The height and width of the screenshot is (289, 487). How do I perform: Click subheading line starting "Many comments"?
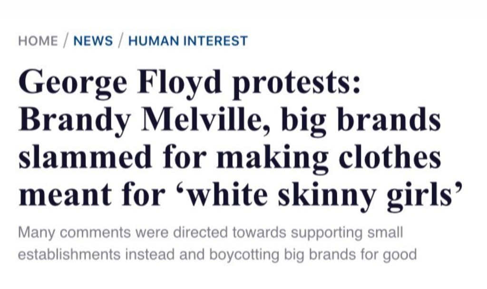point(211,232)
